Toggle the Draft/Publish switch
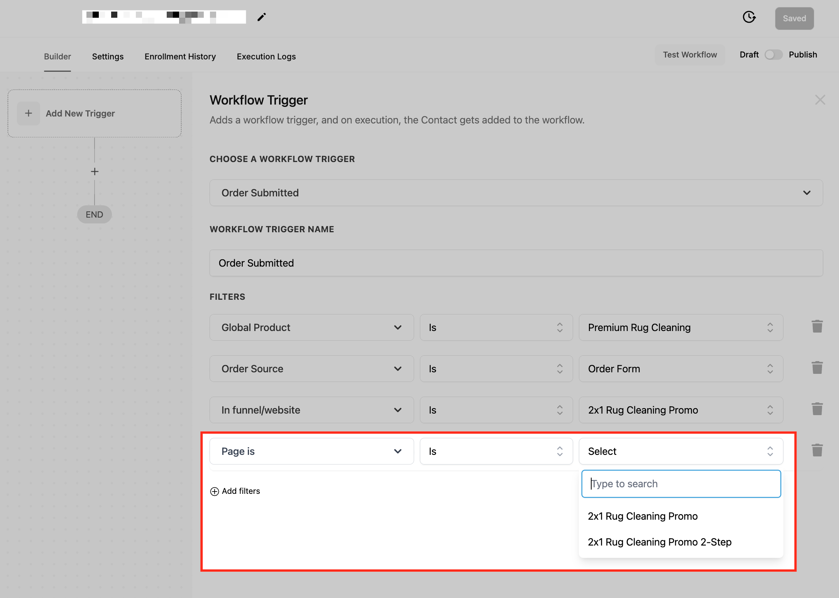The image size is (839, 598). tap(773, 55)
